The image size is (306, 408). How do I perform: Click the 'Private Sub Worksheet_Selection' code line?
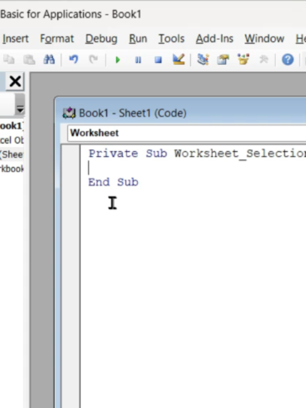(x=197, y=154)
